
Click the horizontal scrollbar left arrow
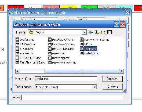point(17,71)
